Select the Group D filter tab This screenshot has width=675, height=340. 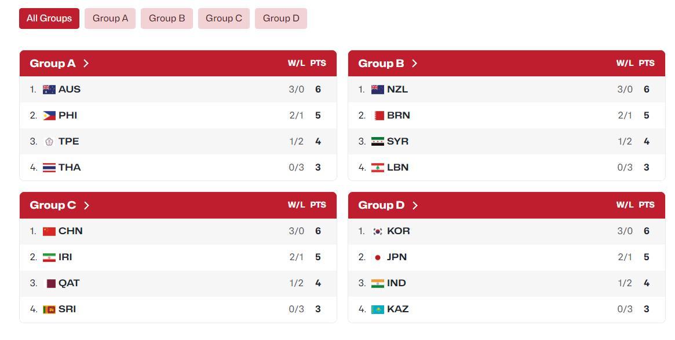pyautogui.click(x=281, y=19)
